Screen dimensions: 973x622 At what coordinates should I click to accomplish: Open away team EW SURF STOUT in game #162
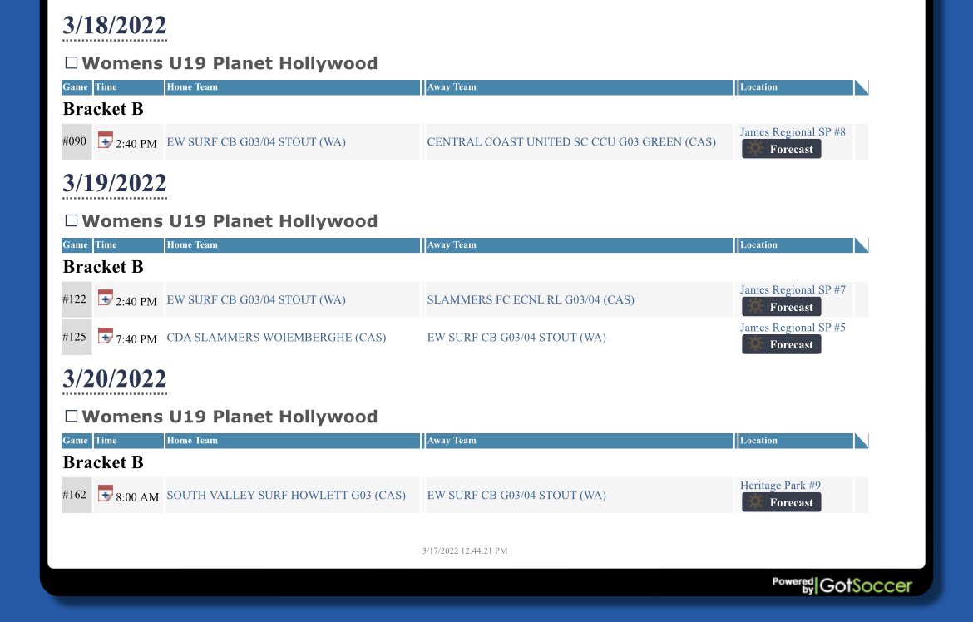coord(516,495)
